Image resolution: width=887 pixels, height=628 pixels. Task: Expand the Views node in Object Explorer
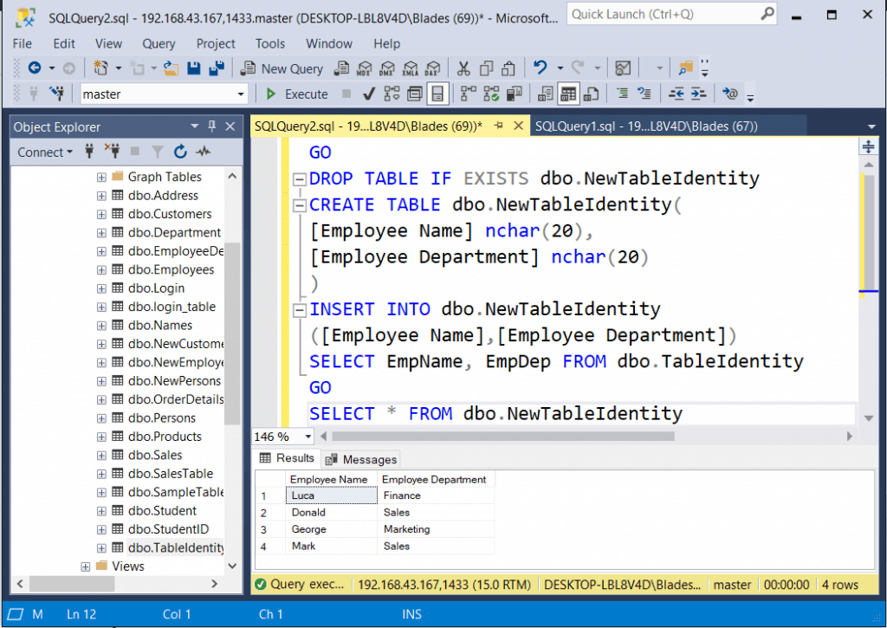click(x=84, y=565)
